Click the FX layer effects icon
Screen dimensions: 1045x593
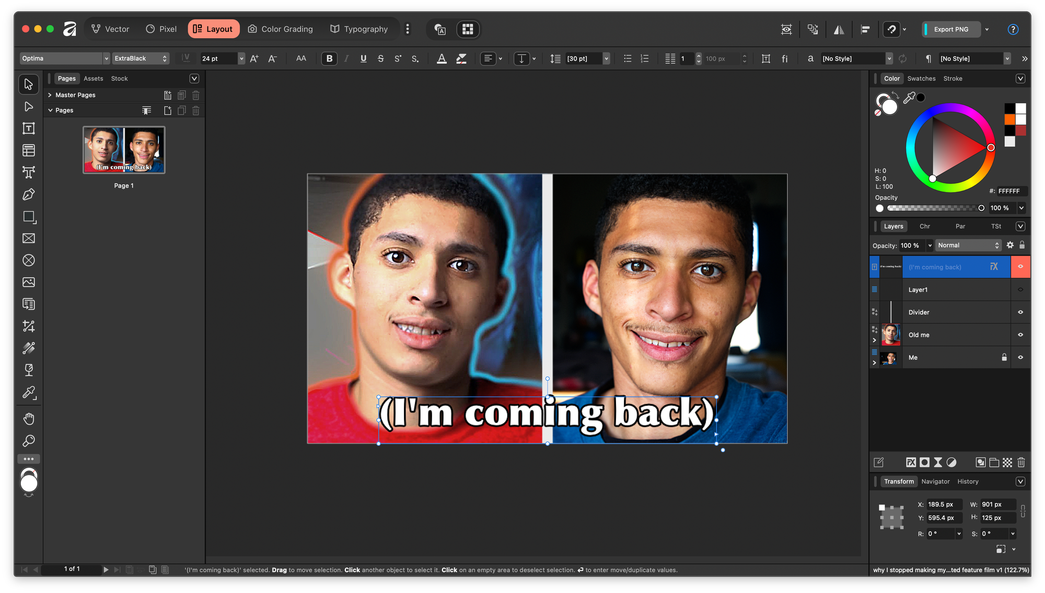pos(911,462)
